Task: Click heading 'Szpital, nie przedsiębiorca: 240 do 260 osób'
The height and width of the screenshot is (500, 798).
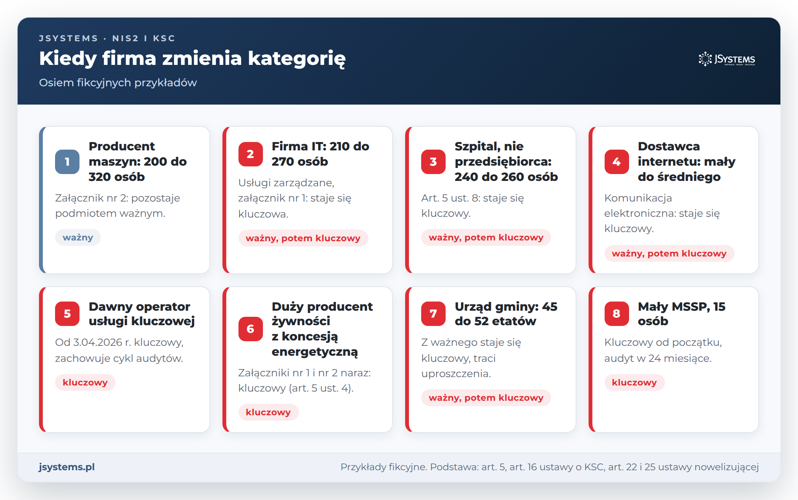Action: pos(506,161)
